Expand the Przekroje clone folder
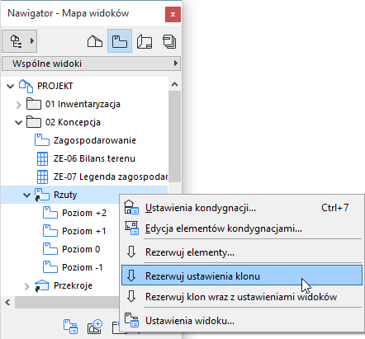 click(26, 286)
